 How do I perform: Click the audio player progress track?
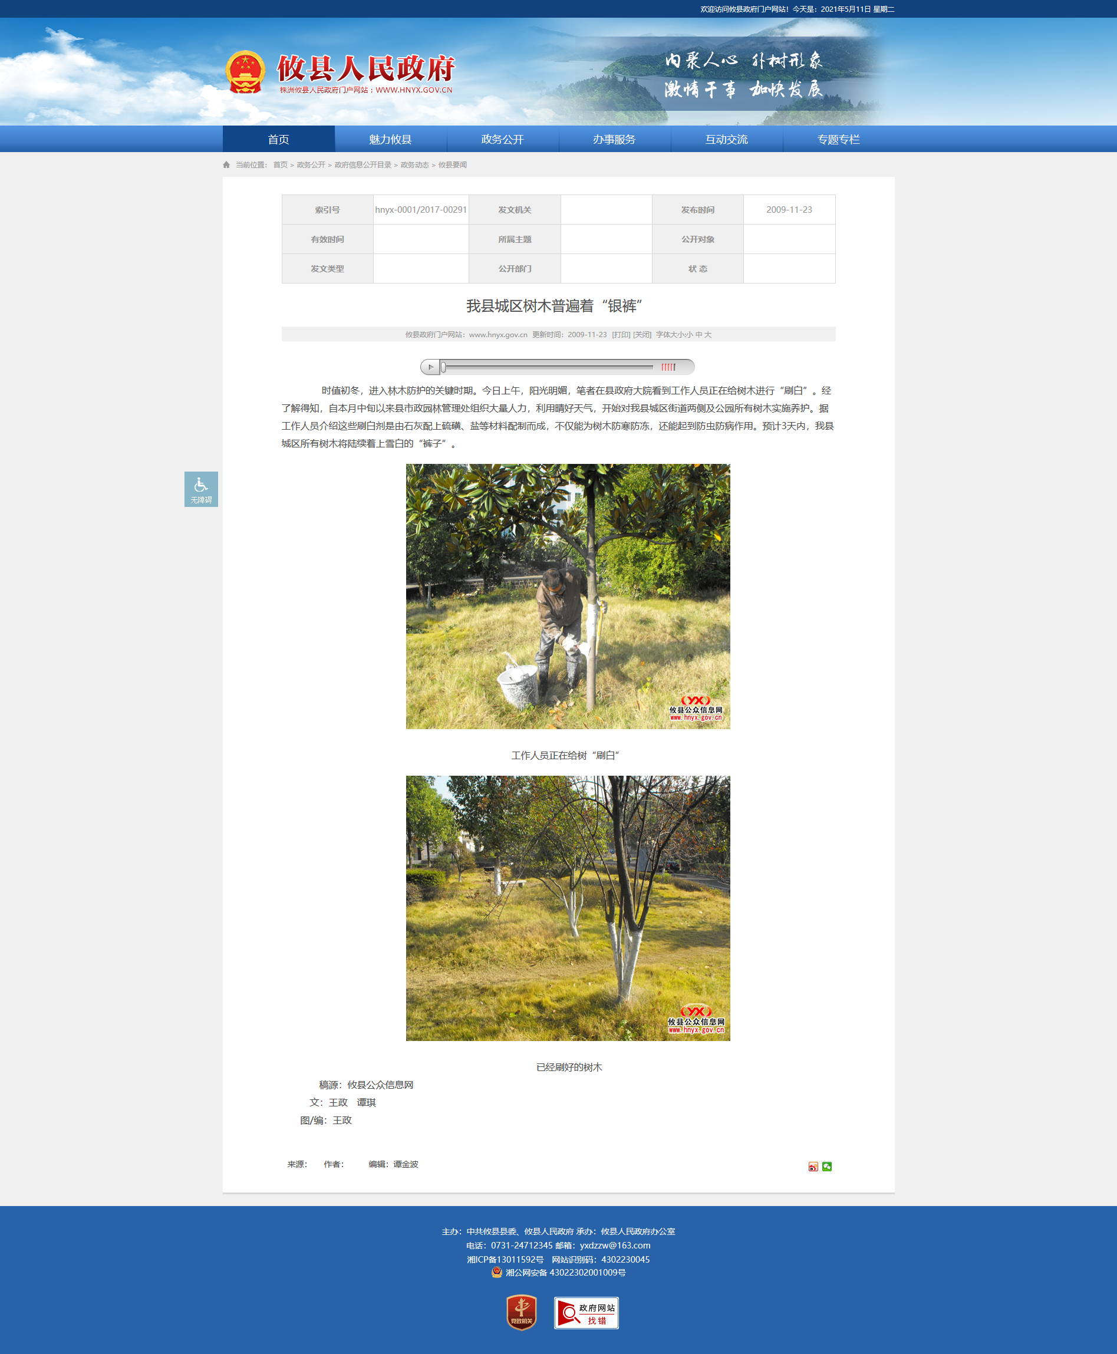[x=547, y=367]
